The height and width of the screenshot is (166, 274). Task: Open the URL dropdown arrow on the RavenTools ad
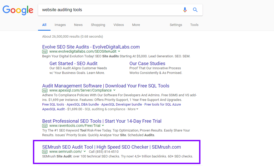(103, 125)
